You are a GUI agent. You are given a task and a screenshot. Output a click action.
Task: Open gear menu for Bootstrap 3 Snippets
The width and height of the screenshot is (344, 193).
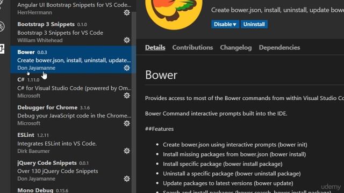[x=127, y=40]
